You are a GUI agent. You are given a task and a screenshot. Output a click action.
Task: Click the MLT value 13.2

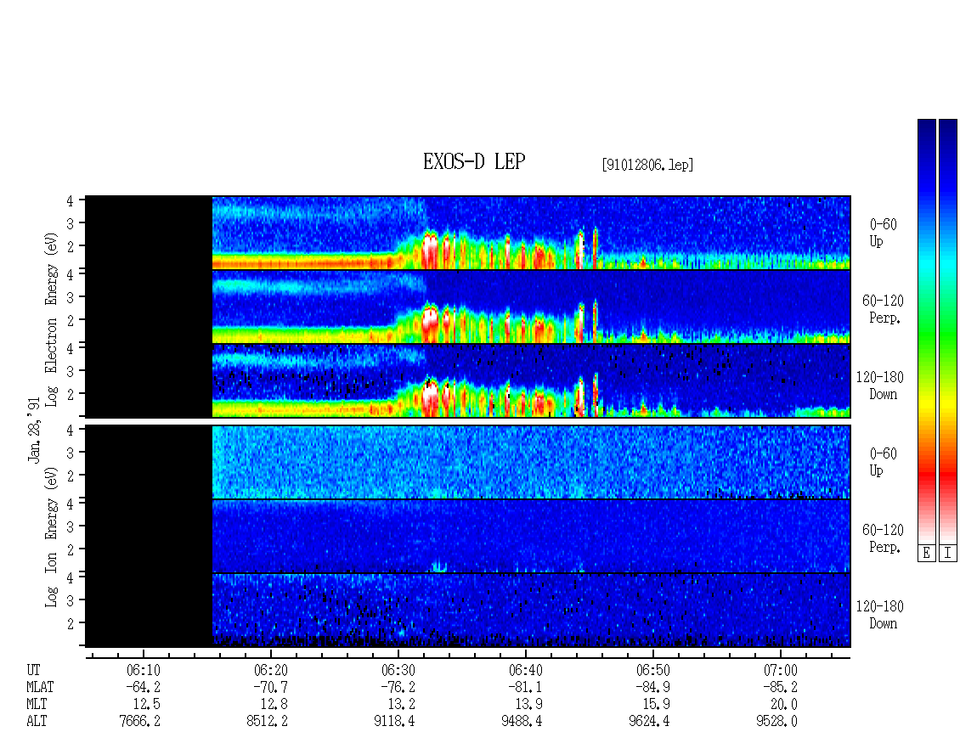coord(402,705)
